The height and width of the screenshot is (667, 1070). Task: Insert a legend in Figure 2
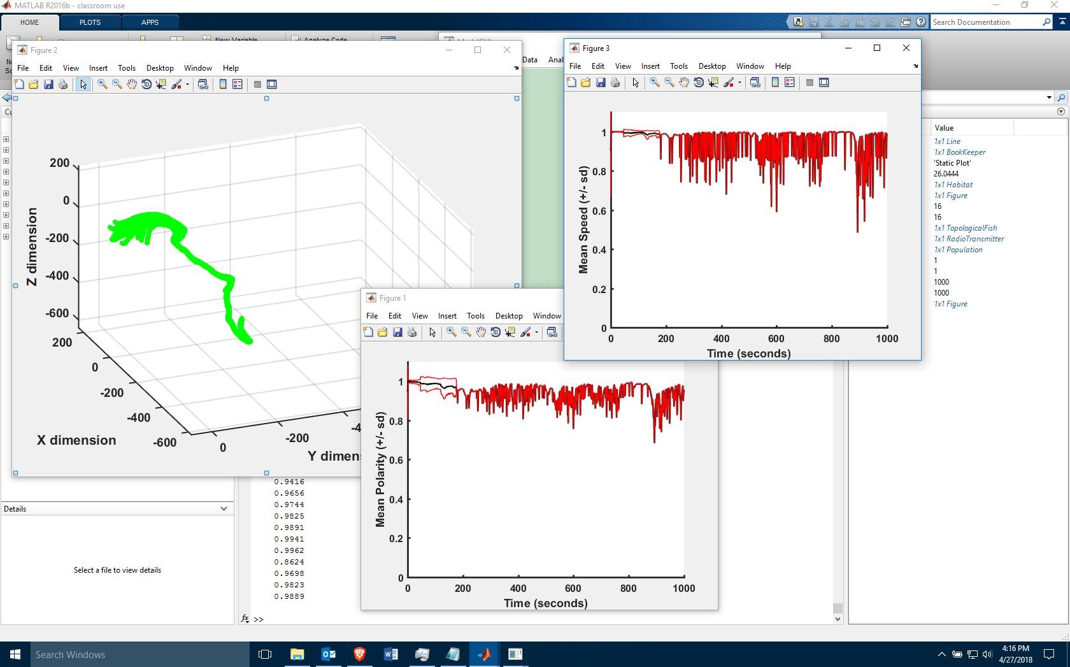tap(238, 84)
